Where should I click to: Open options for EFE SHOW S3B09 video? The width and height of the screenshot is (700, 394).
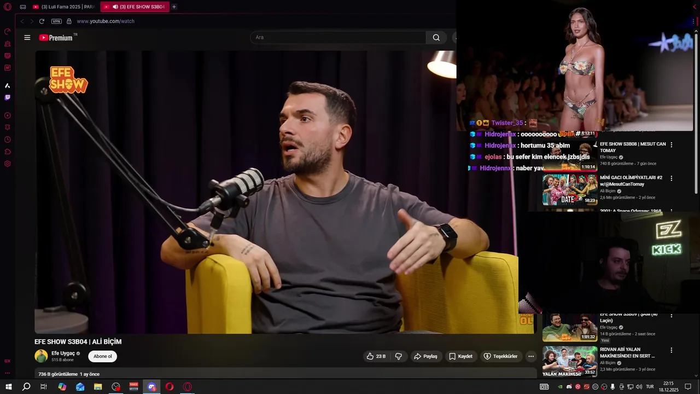(x=672, y=316)
